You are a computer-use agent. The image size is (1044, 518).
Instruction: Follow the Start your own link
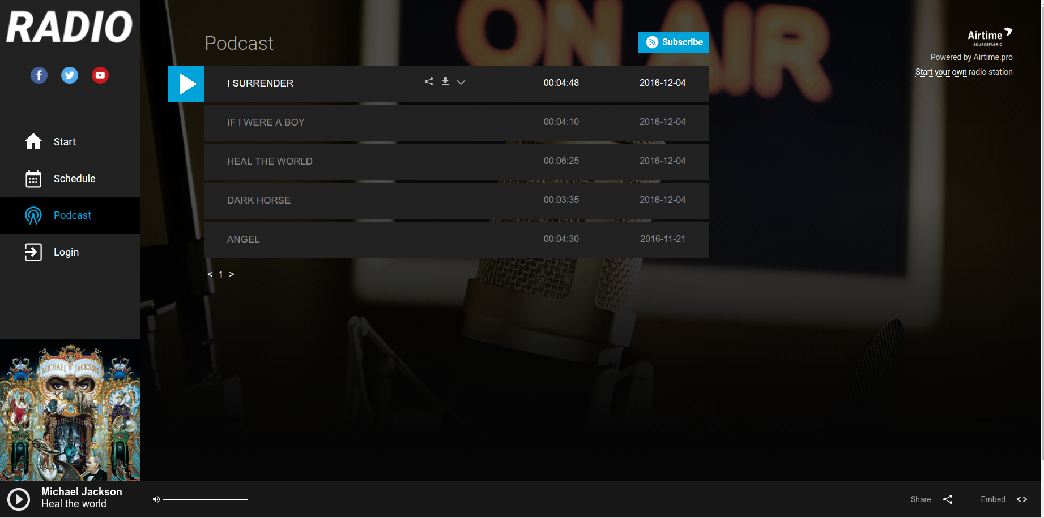point(941,72)
